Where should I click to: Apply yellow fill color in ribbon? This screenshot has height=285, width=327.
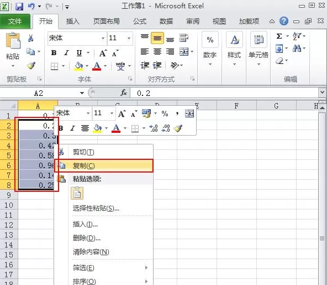tap(78, 66)
